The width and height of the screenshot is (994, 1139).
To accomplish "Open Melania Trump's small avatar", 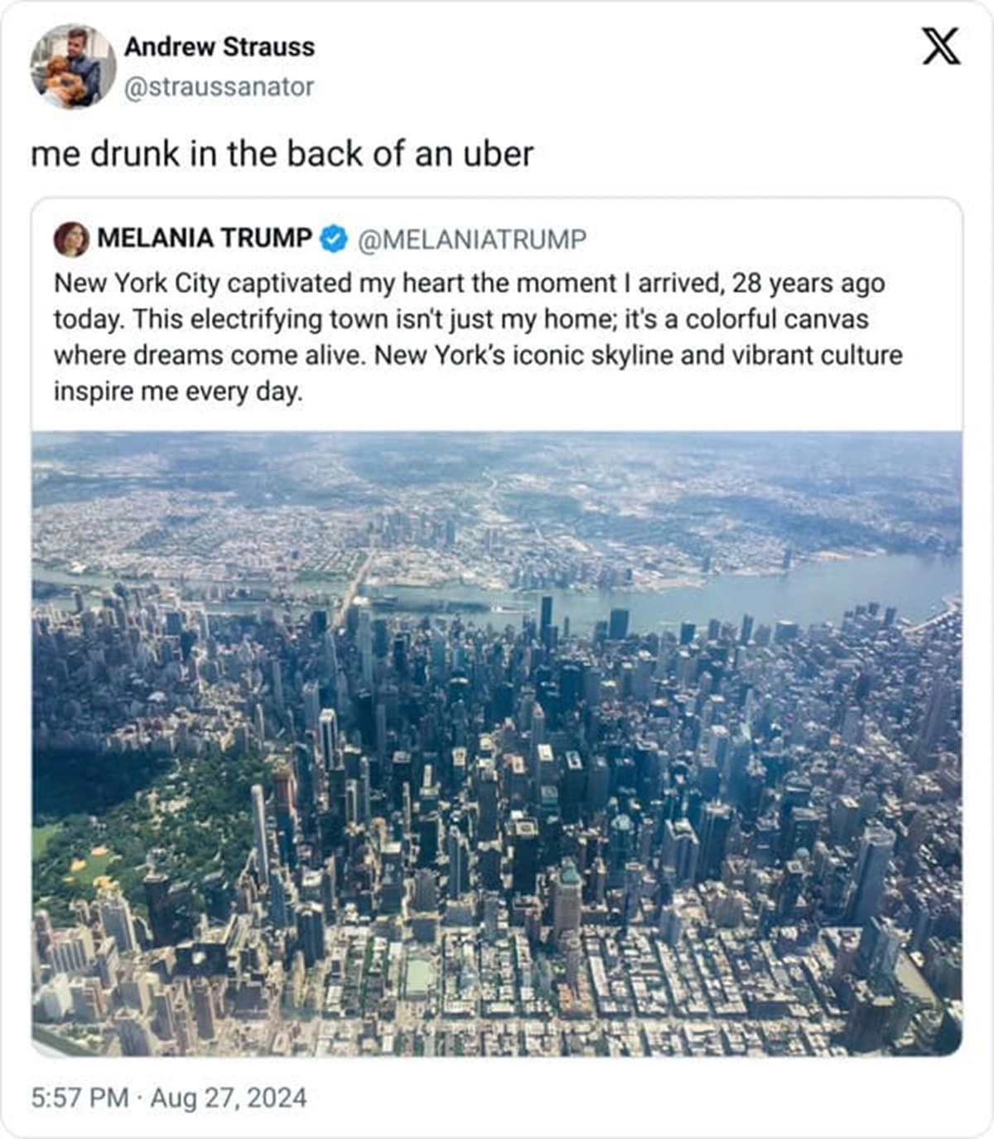I will pyautogui.click(x=72, y=240).
